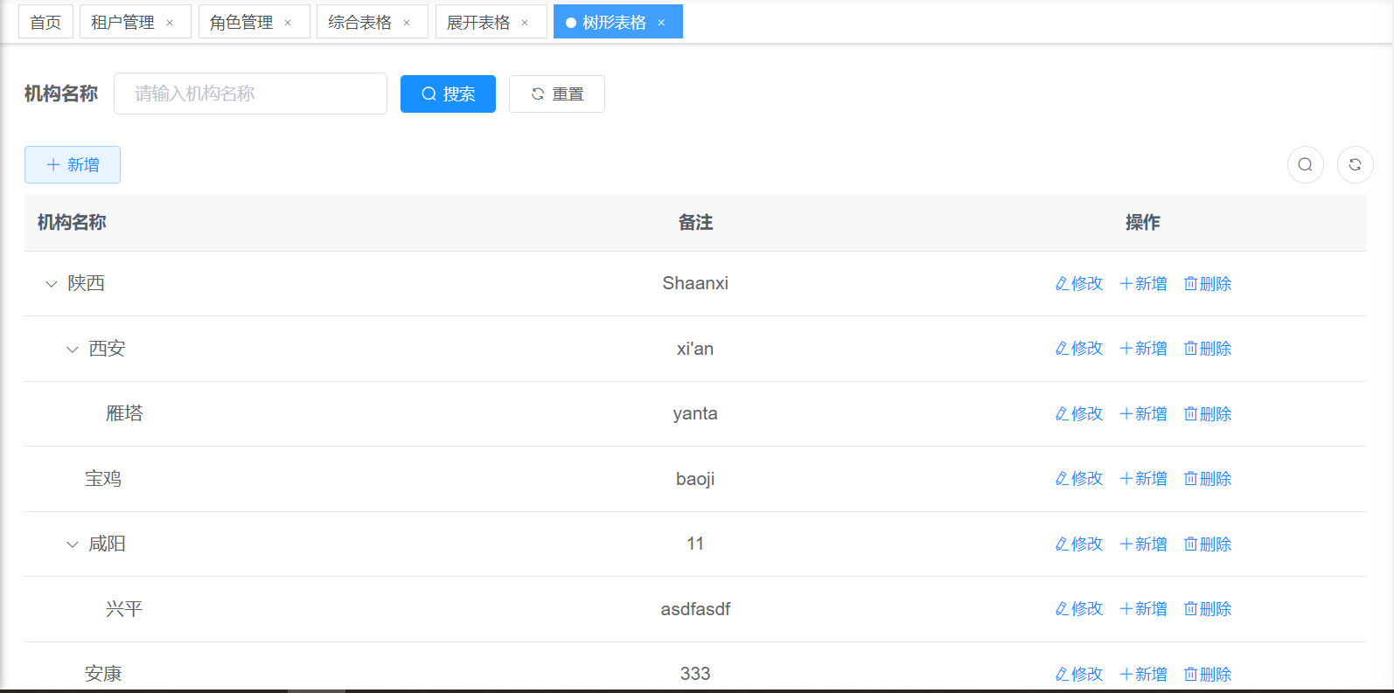
Task: Click the round search toggle icon above the table
Action: tap(1305, 164)
